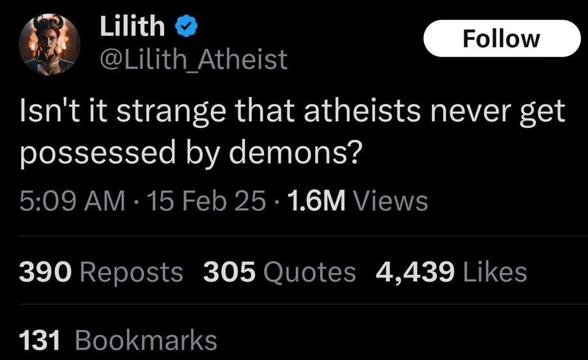Viewport: 588px width, 360px height.
Task: Click the display name Lilith
Action: coord(133,27)
